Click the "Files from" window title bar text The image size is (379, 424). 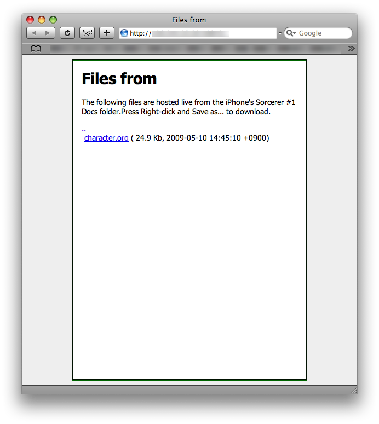click(x=189, y=20)
